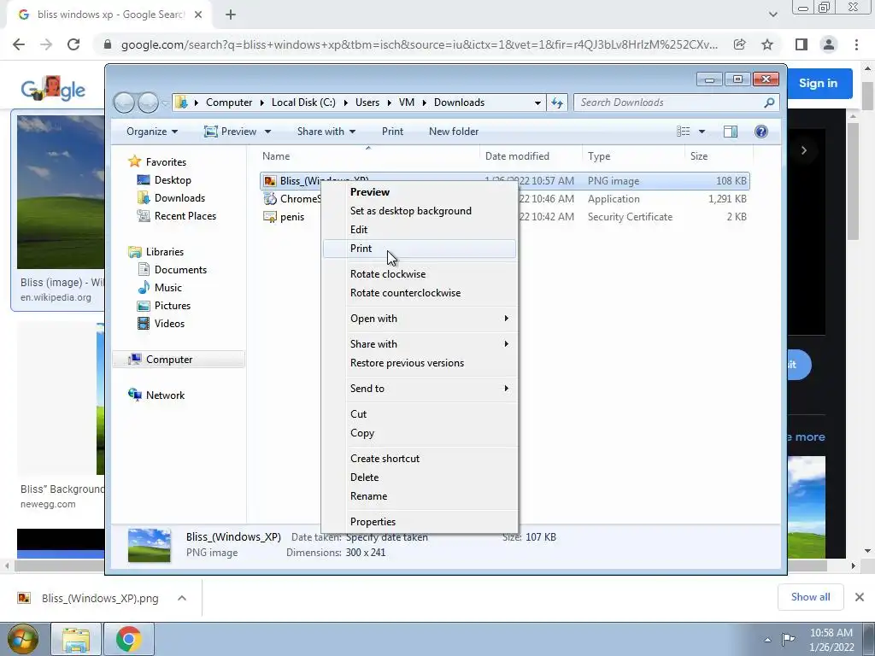Open the Chrome three-dot menu

pos(856,44)
